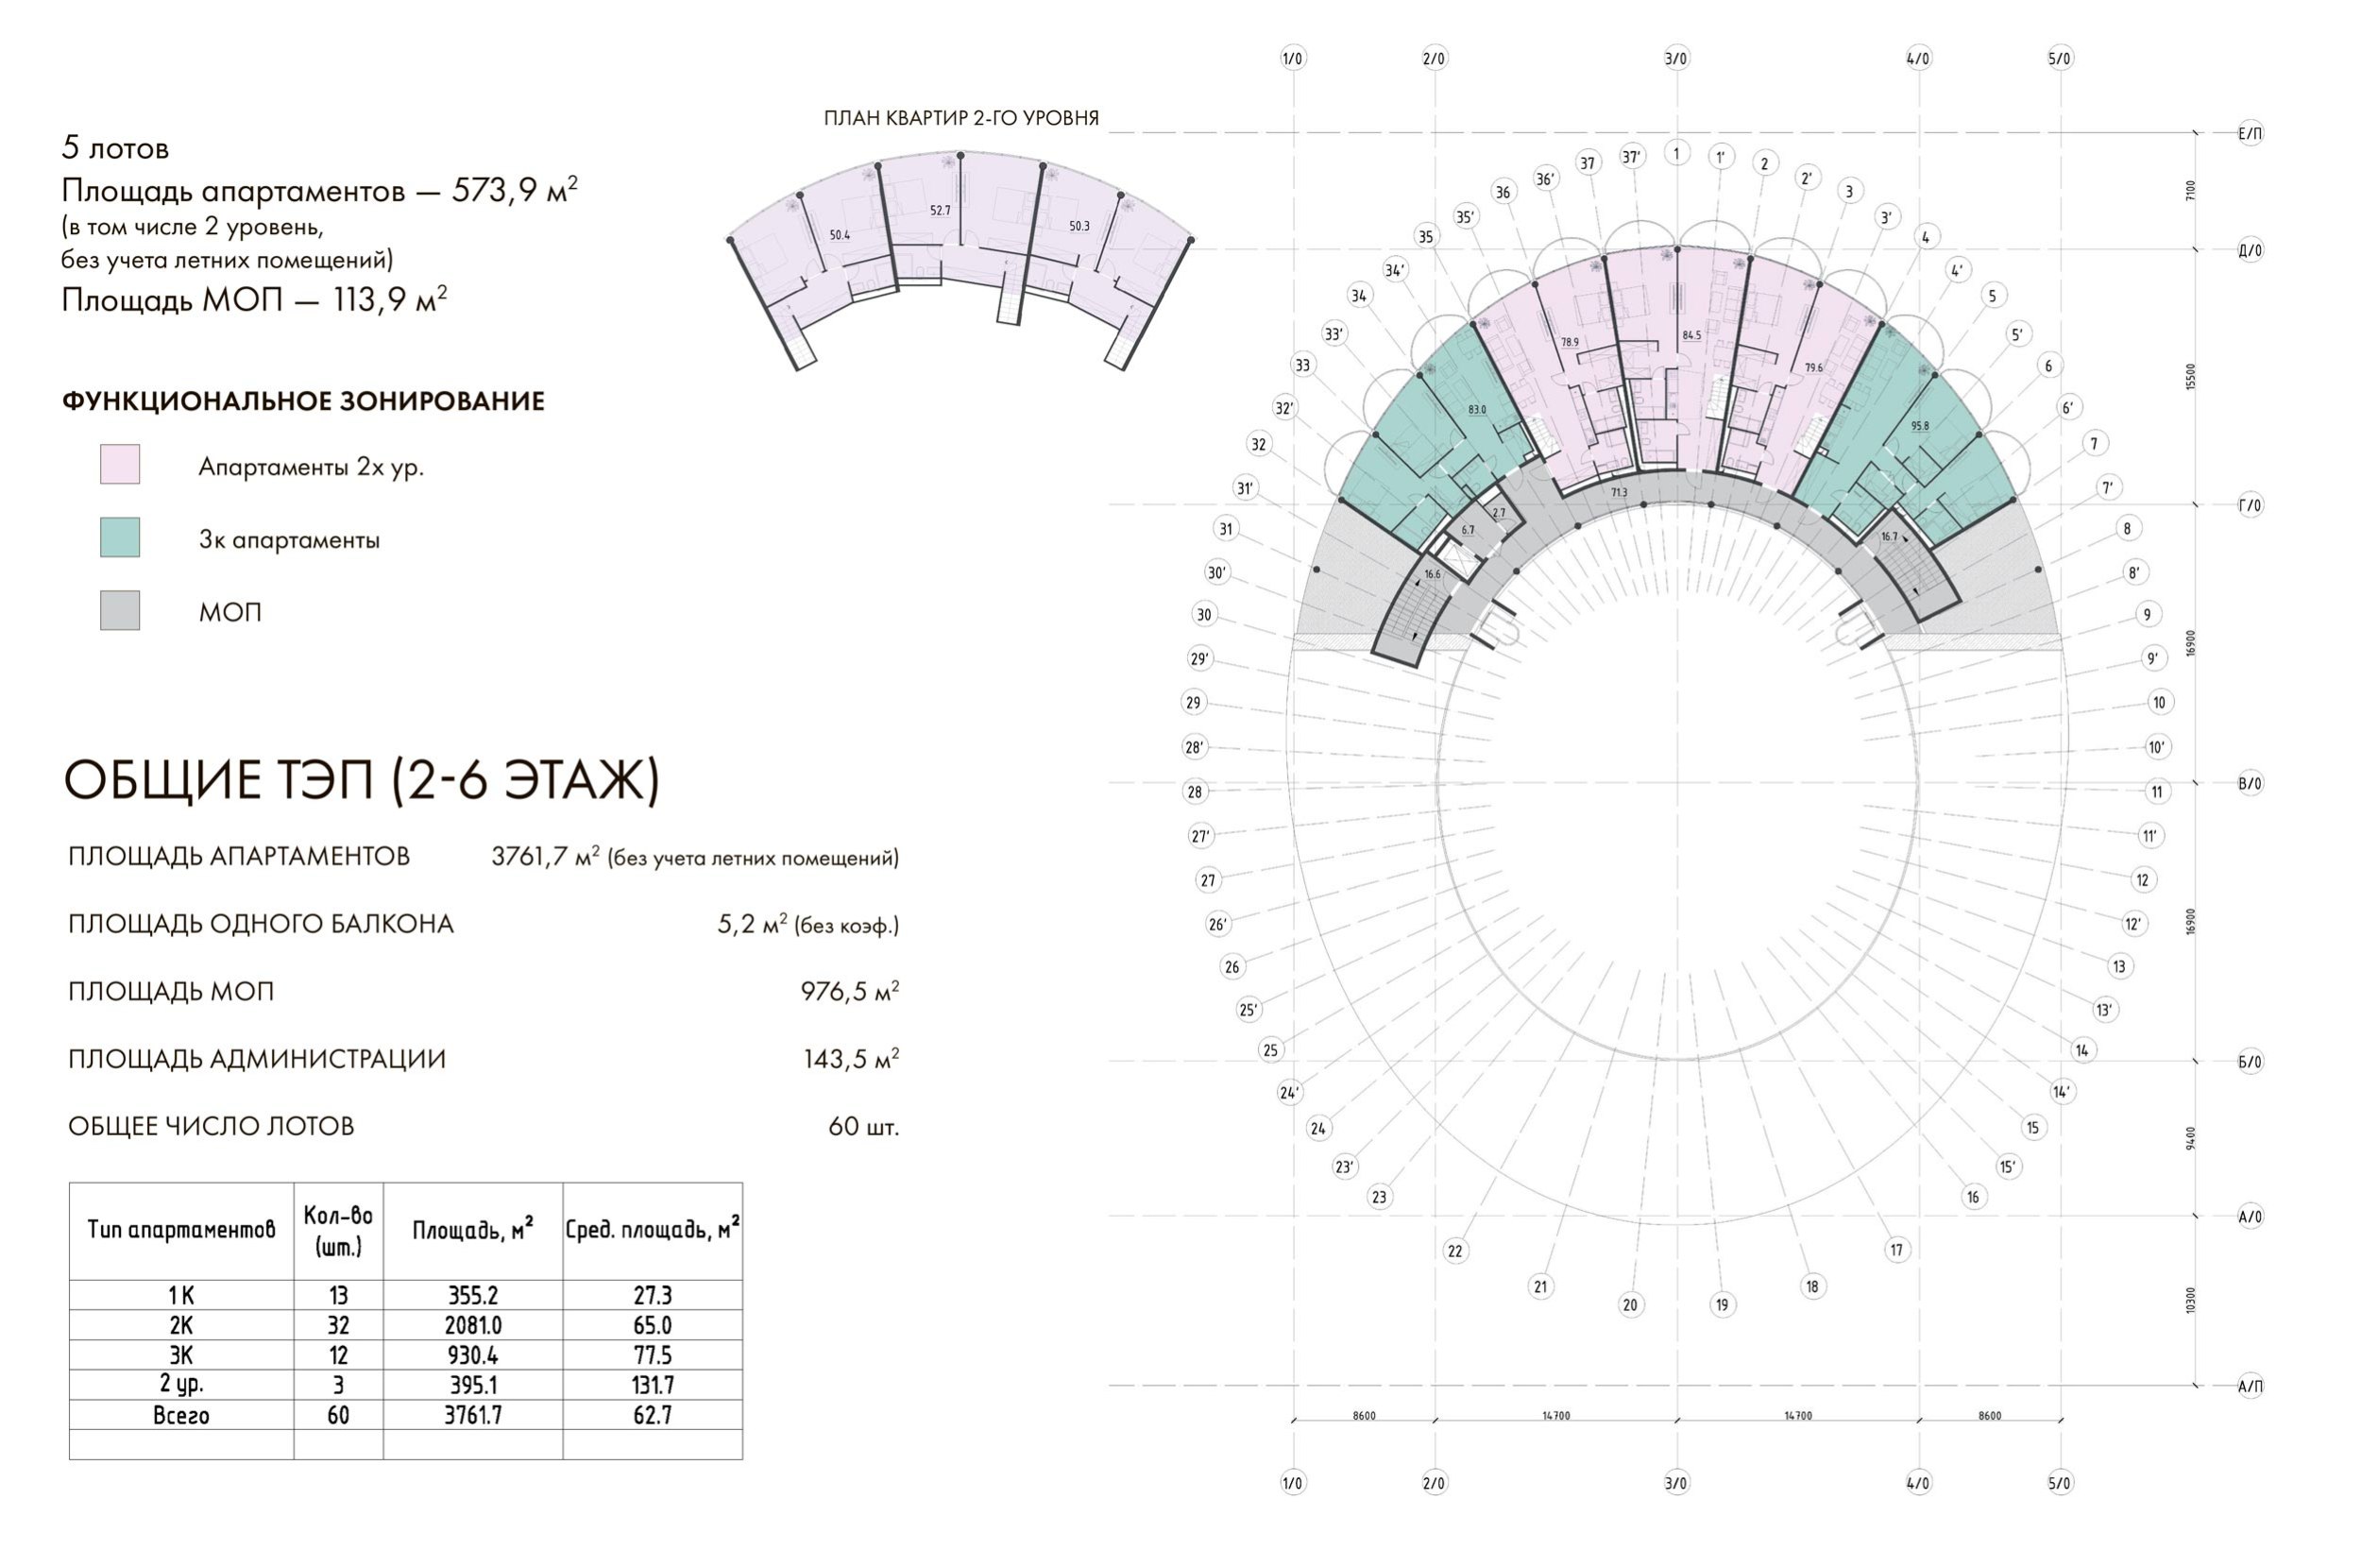Click the pink Апартаменты 2х ур. legend swatch
This screenshot has width=2361, height=1550.
point(120,465)
